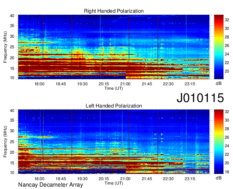Image resolution: width=233 pixels, height=189 pixels.
Task: Click the 'Left Handed Polarization' title
Action: click(x=114, y=106)
